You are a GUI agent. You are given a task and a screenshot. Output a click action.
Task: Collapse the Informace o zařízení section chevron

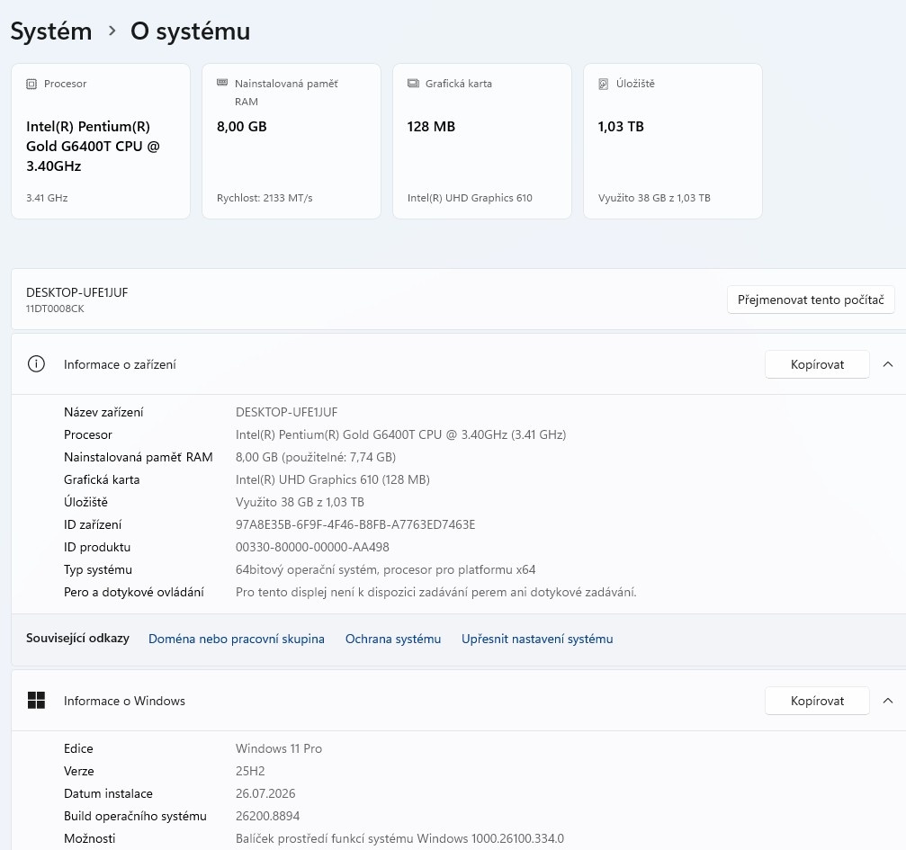(888, 364)
